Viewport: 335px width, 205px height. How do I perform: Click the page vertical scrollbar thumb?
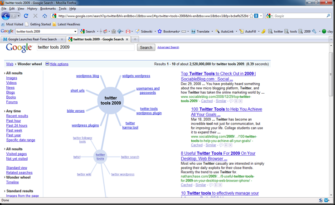(x=331, y=74)
